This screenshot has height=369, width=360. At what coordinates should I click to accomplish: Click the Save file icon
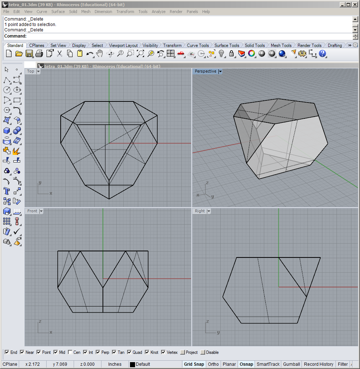(29, 54)
